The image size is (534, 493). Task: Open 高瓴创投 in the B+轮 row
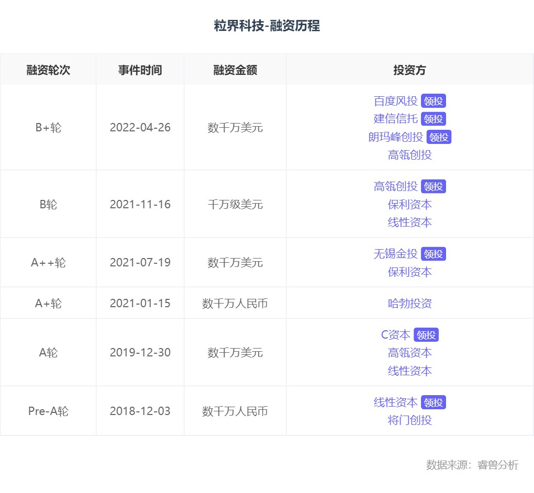pos(410,155)
